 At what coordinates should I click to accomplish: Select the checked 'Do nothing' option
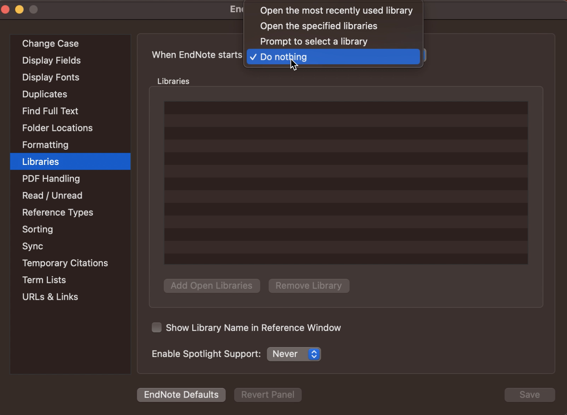(x=333, y=57)
